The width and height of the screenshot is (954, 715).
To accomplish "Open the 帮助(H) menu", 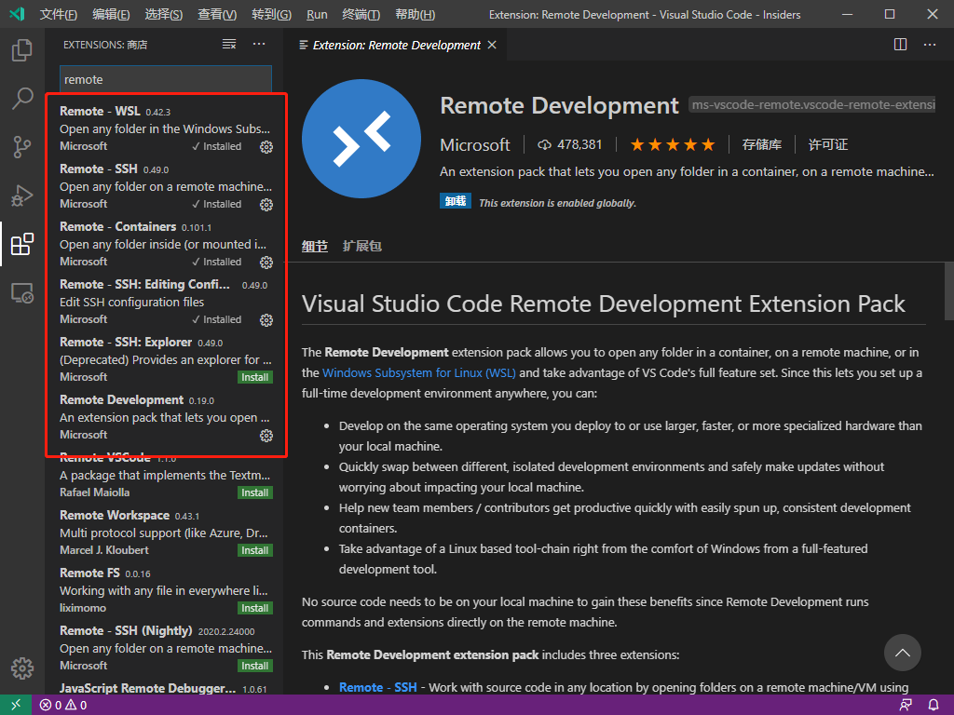I will pos(415,14).
